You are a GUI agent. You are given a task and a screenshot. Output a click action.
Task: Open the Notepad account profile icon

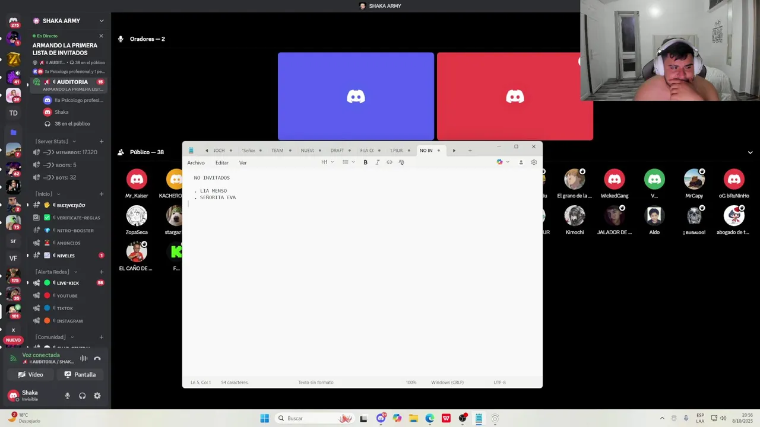click(x=521, y=162)
